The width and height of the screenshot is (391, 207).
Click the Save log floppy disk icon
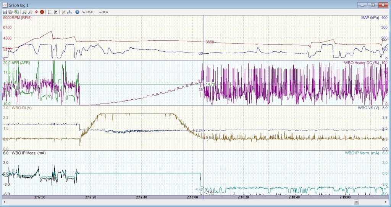point(5,12)
